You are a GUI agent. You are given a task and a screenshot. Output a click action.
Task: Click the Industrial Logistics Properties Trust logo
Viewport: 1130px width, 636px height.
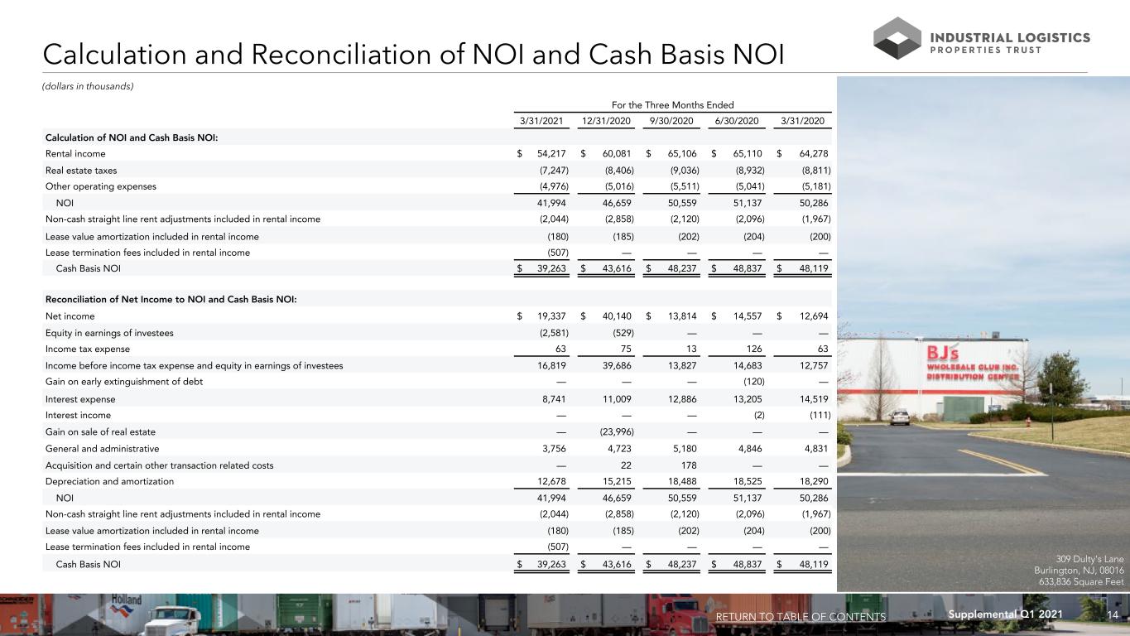[983, 37]
